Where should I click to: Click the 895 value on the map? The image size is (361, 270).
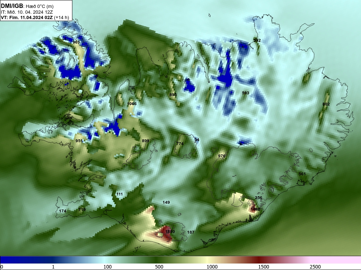click(173, 95)
